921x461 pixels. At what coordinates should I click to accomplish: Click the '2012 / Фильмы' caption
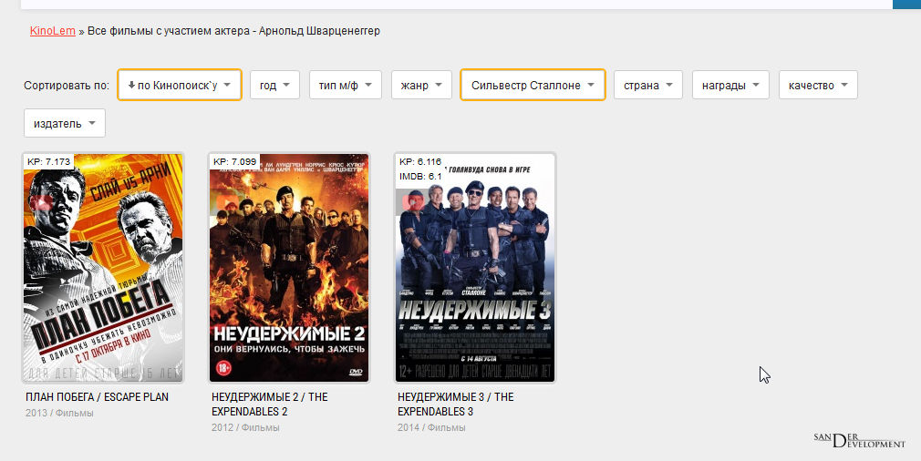pos(245,427)
